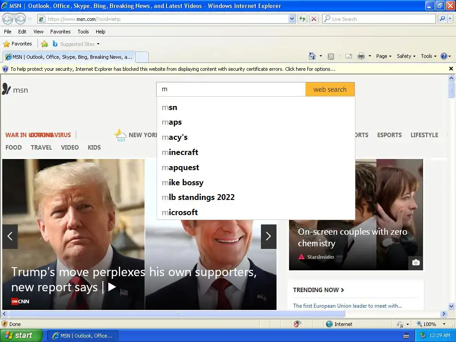456x342 pixels.
Task: Open the Safety command bar menu
Action: [x=406, y=56]
